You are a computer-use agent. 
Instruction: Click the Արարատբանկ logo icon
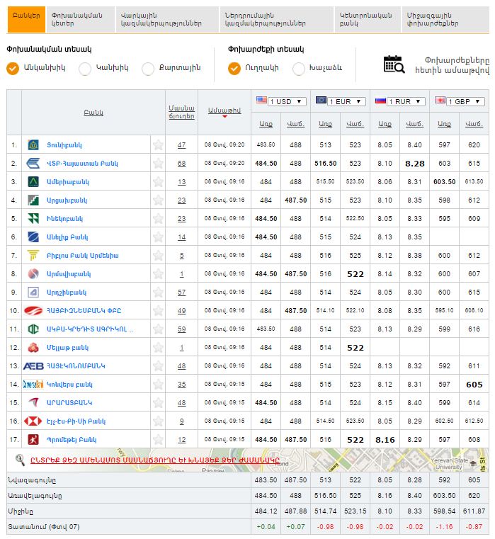coord(33,403)
